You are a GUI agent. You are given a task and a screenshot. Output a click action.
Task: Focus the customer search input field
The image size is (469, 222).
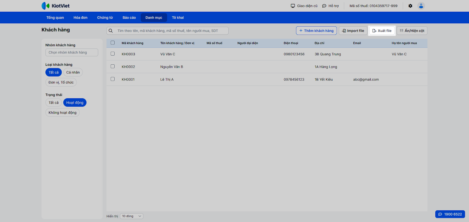tap(167, 31)
